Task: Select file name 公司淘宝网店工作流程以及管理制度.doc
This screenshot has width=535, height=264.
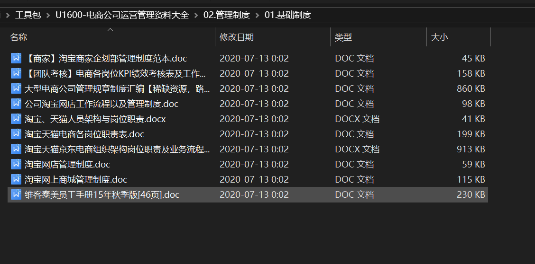Action: pos(101,104)
